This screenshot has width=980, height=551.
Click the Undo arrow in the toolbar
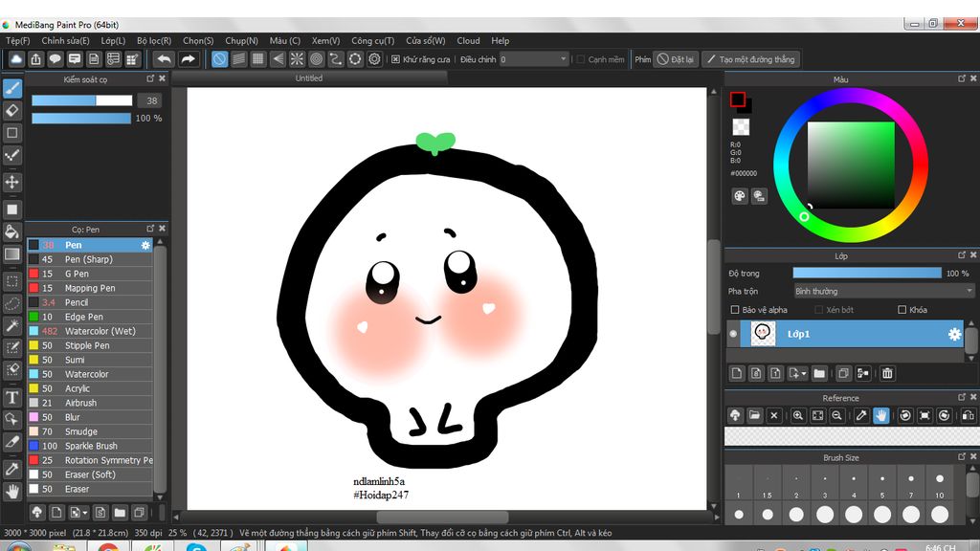(164, 59)
